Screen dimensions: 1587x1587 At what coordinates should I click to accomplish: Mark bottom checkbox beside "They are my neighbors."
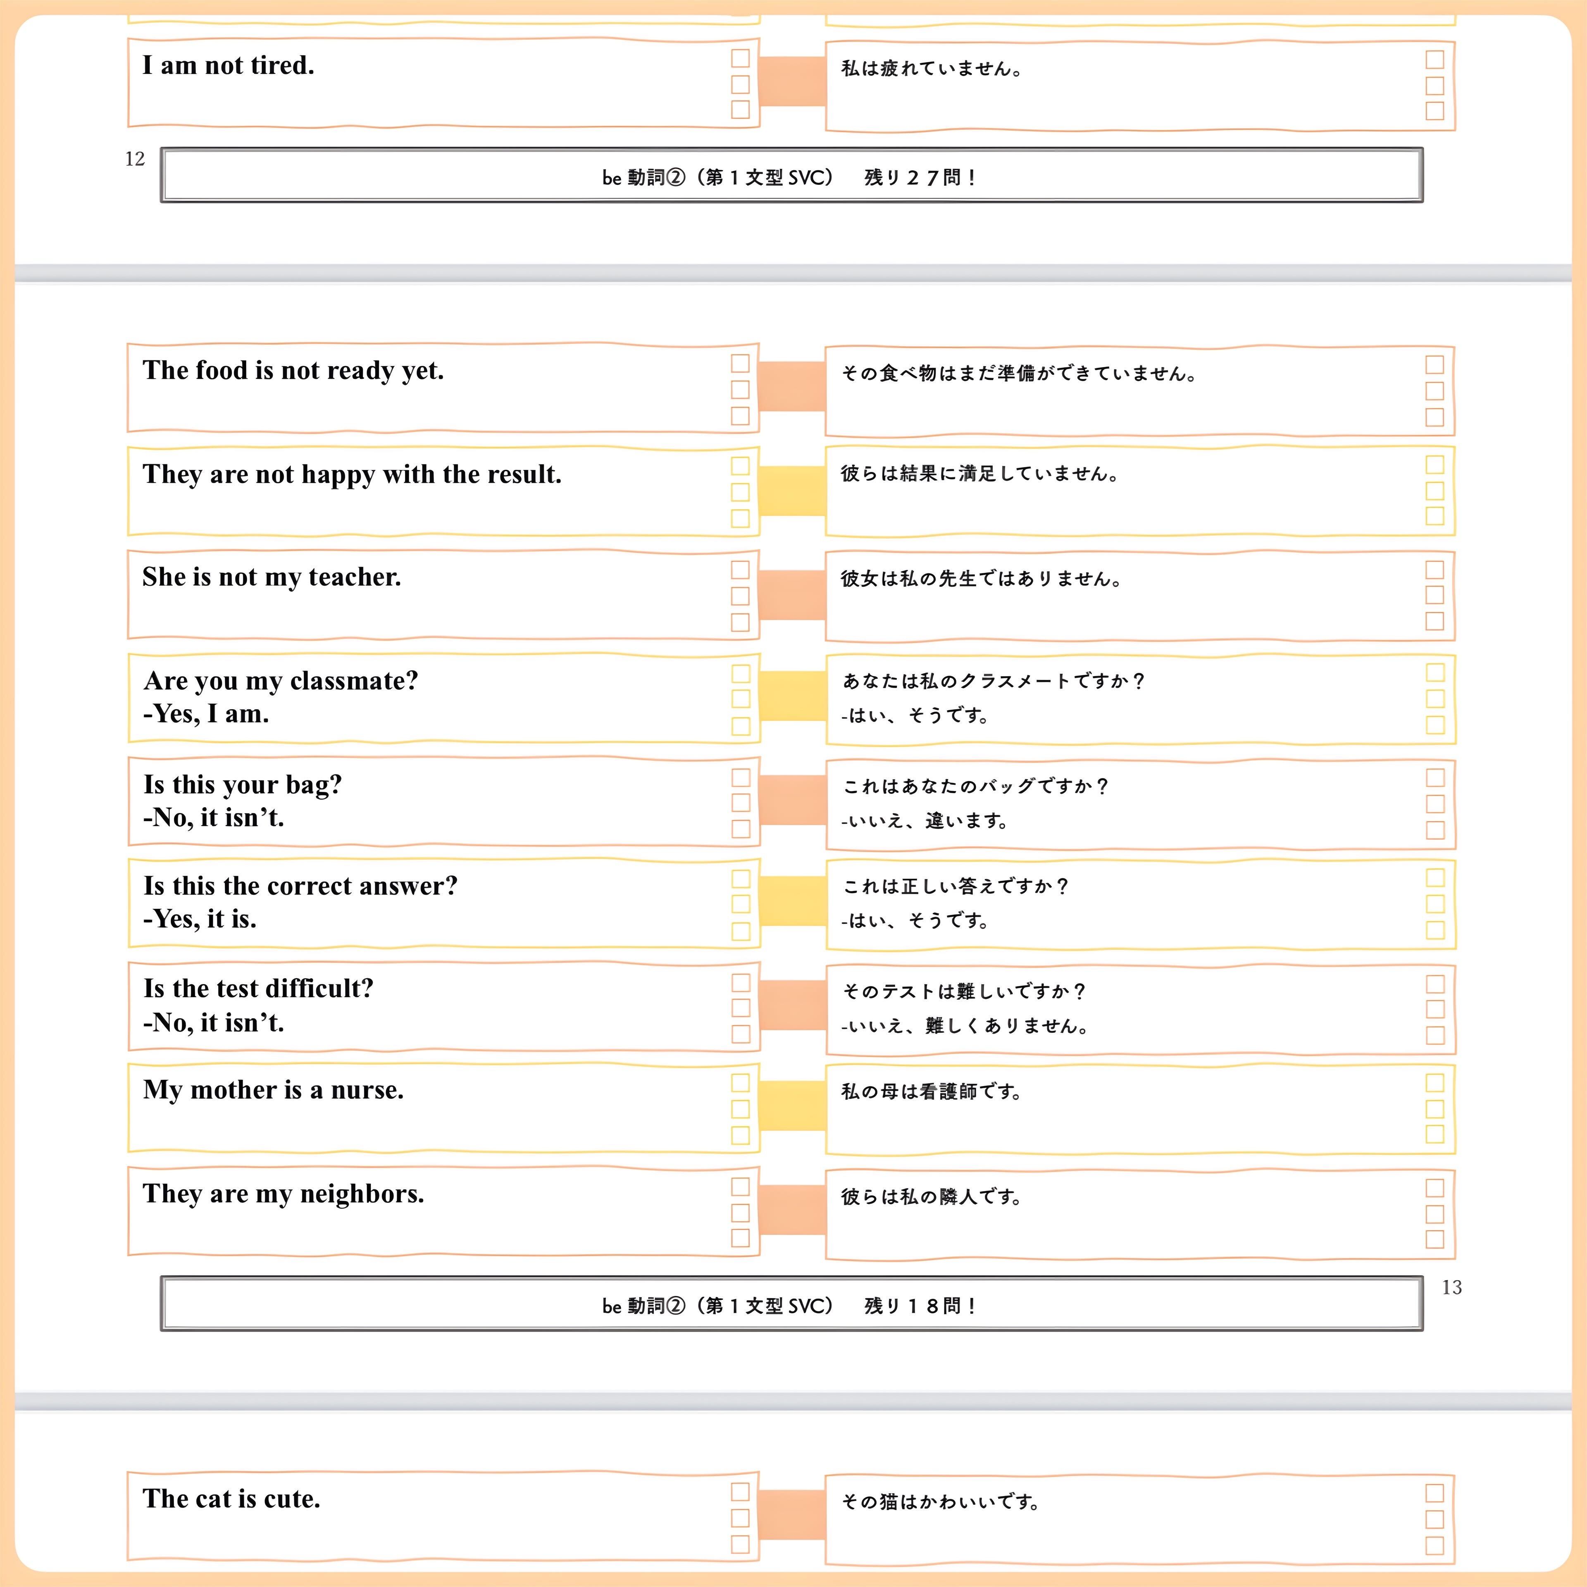point(740,1238)
